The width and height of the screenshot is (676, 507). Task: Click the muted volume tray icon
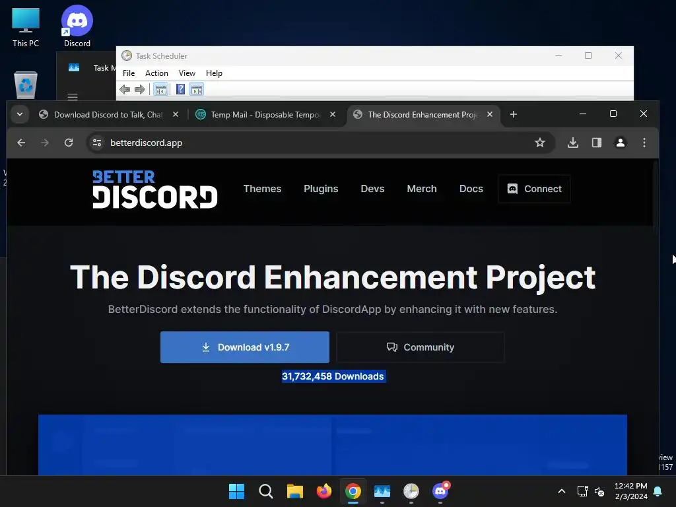click(x=599, y=491)
